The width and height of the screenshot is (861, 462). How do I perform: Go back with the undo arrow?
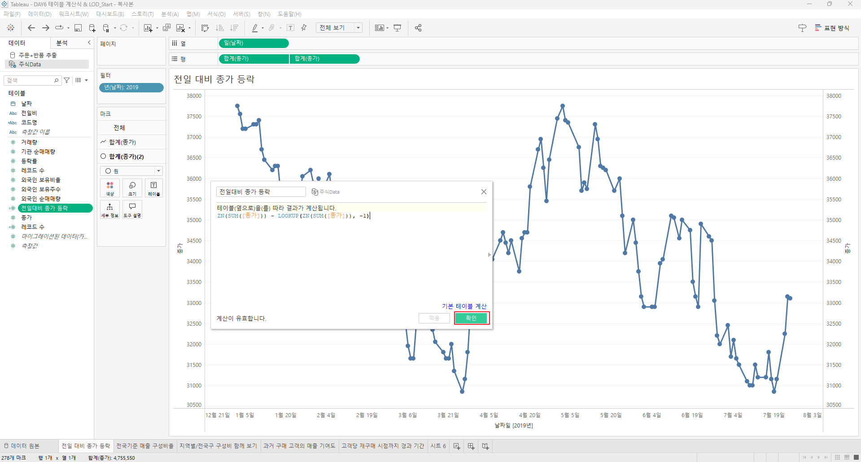pos(31,28)
